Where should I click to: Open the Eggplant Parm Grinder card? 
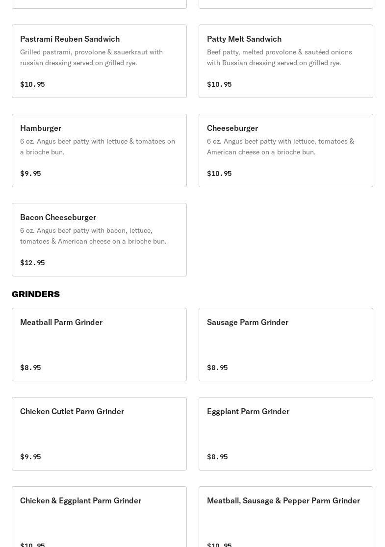285,433
